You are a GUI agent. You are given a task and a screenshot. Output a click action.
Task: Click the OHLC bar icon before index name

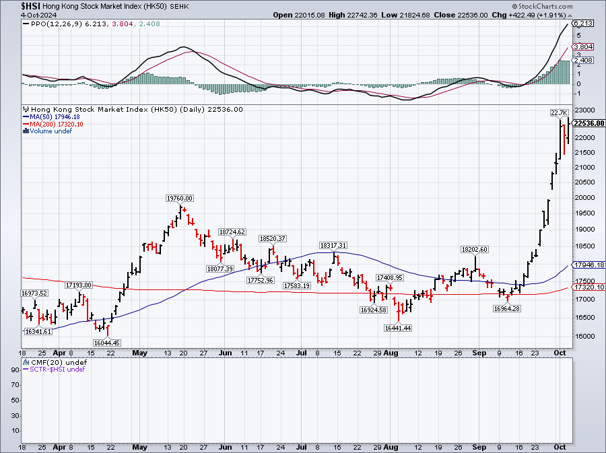[x=26, y=109]
